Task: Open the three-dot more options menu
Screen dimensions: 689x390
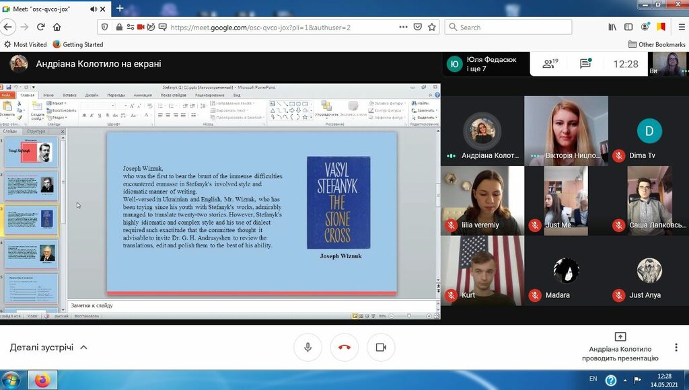Action: pos(676,348)
